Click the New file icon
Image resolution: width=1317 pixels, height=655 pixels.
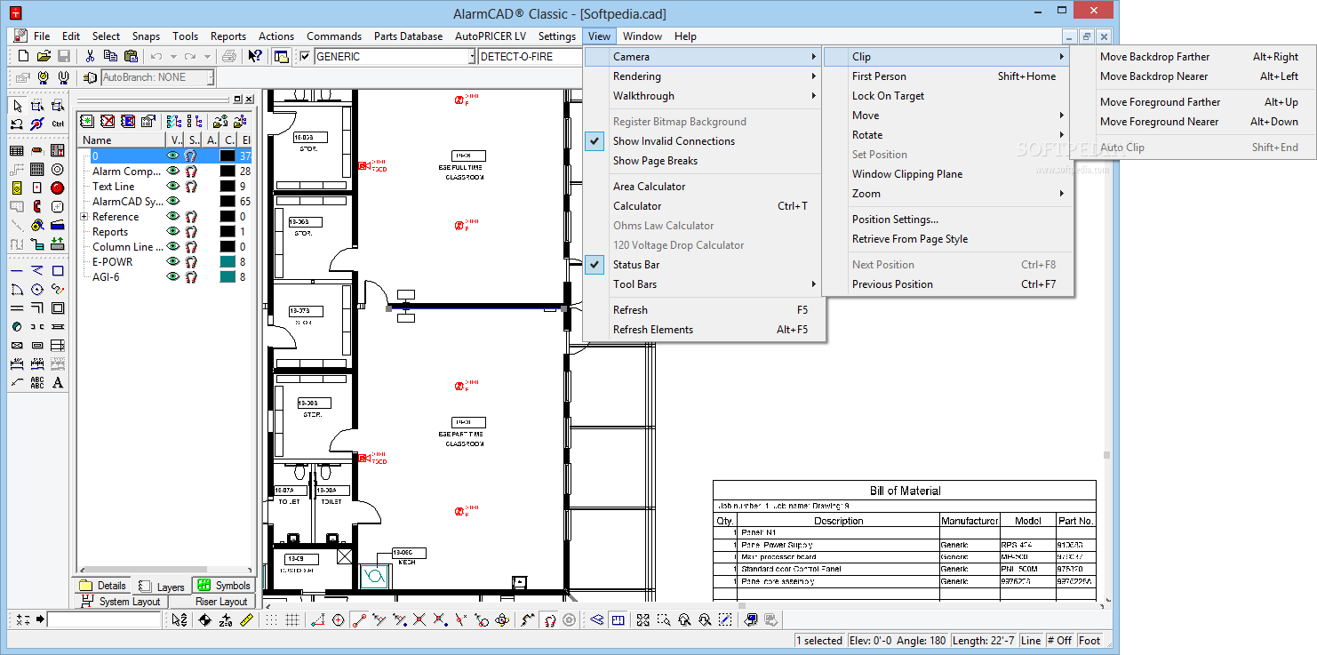24,56
